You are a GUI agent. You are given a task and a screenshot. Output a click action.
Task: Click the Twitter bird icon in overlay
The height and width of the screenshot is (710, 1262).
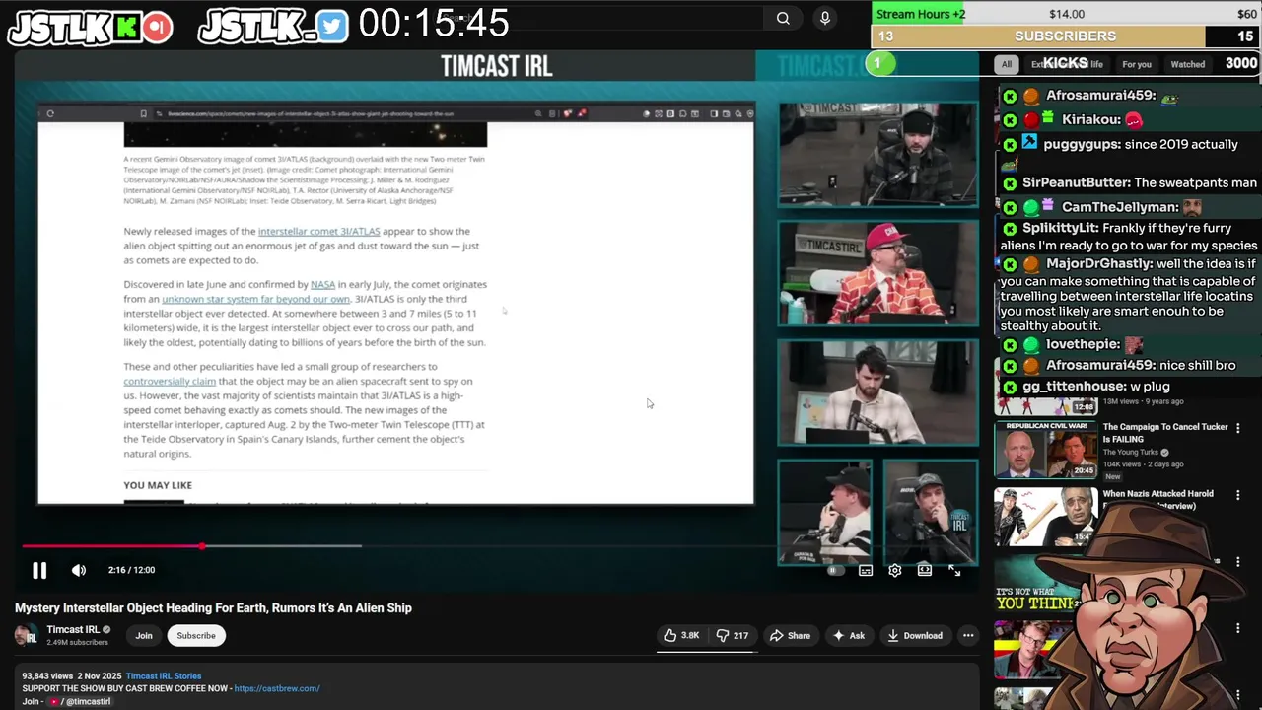(x=332, y=28)
